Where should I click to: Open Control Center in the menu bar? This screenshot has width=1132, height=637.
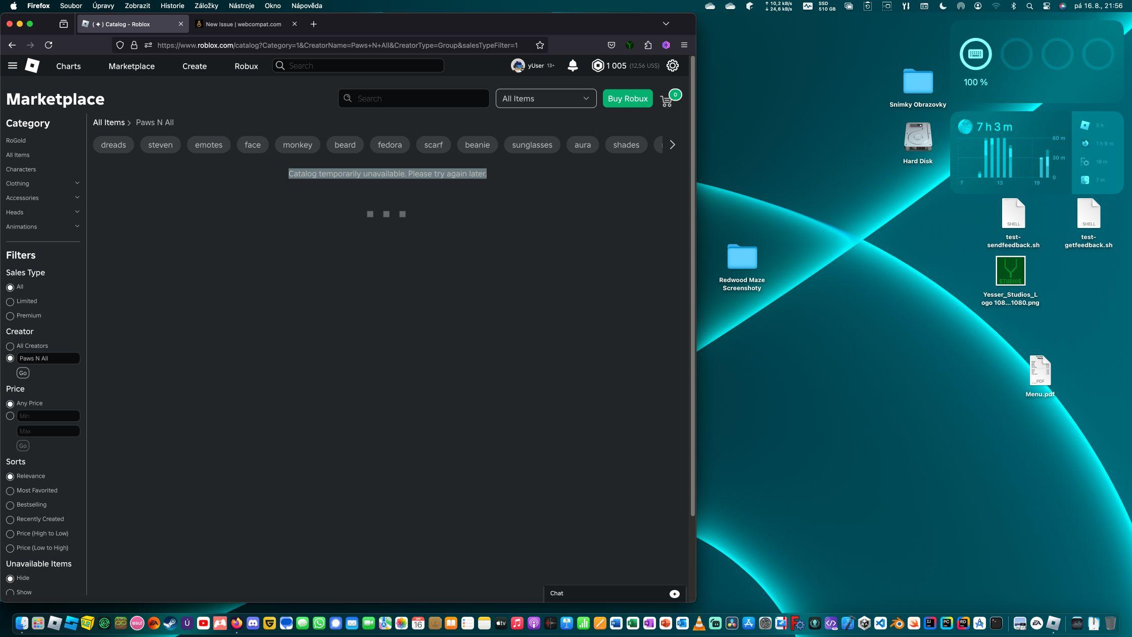[1047, 6]
